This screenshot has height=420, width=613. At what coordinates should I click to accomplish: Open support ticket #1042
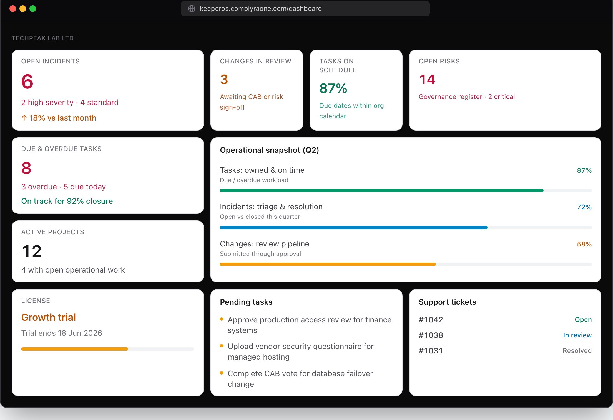(431, 320)
